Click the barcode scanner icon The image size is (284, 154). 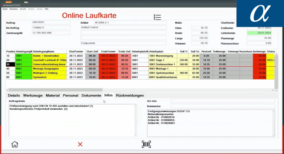146,144
